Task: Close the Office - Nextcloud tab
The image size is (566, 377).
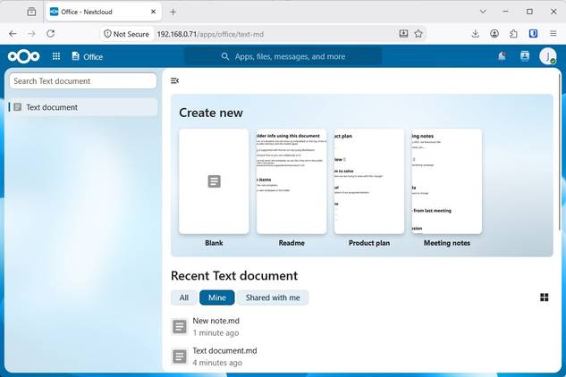Action: pos(153,12)
